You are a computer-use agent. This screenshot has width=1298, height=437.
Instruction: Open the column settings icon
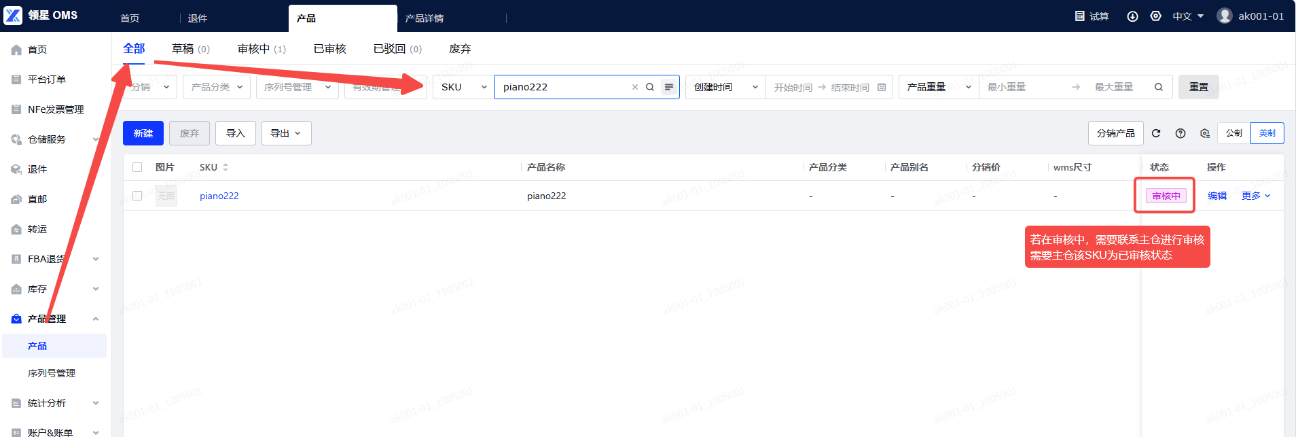(1205, 133)
